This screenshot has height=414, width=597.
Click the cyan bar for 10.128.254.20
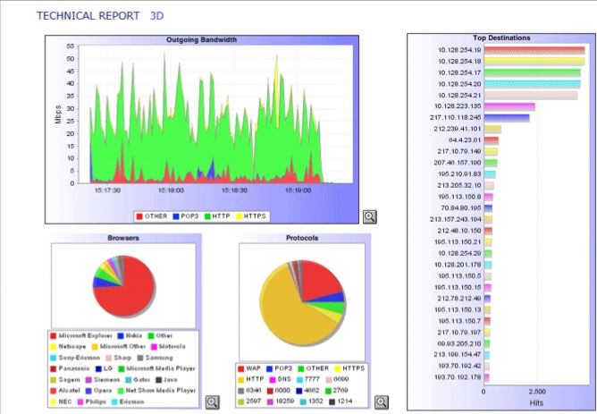pyautogui.click(x=533, y=84)
